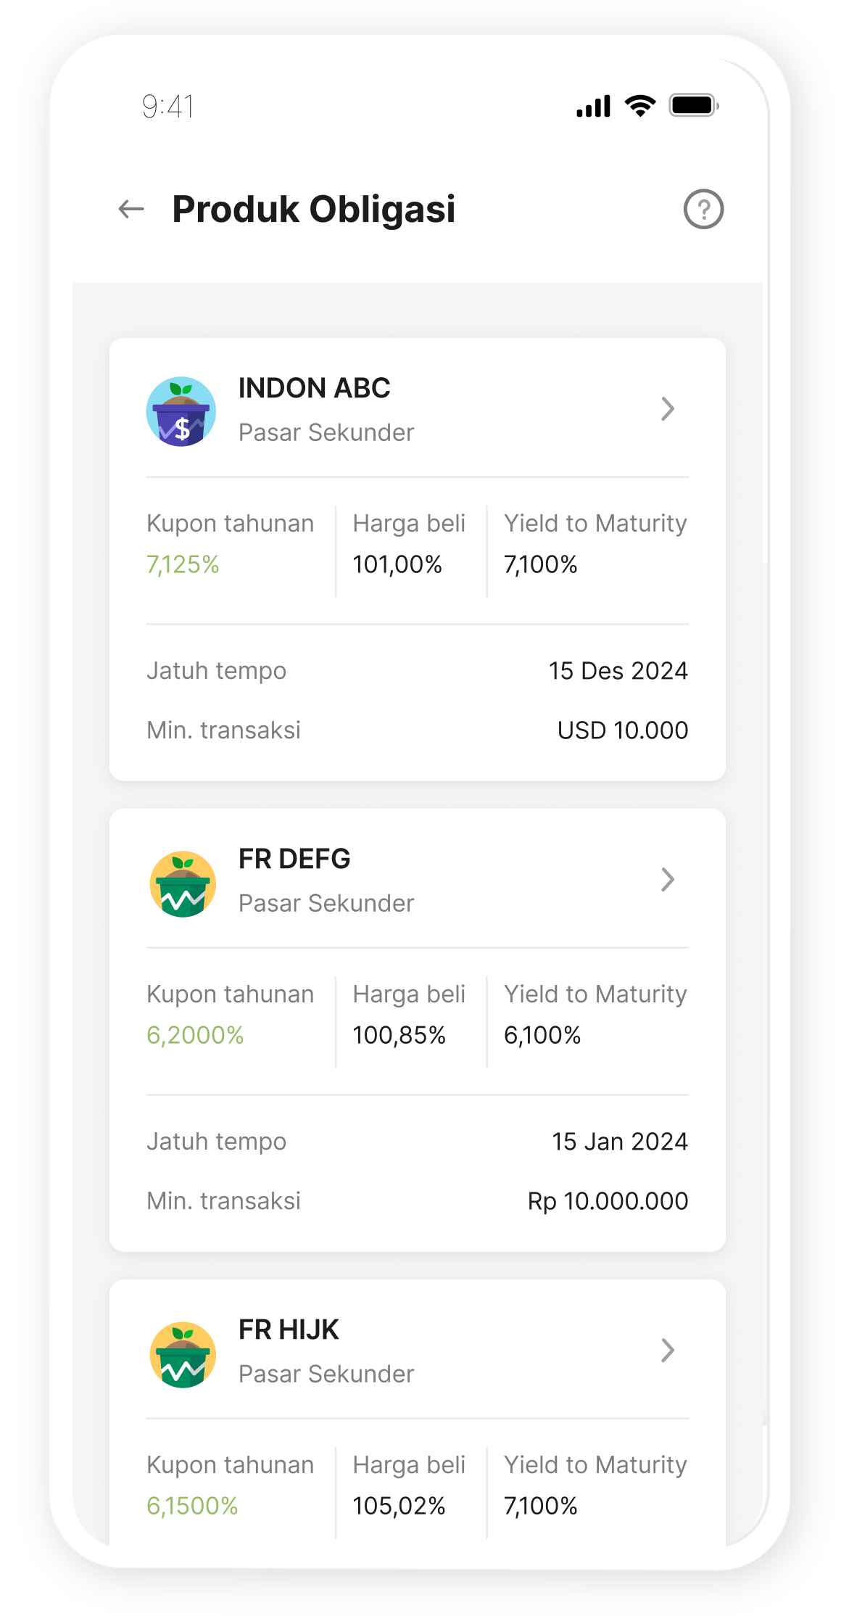Tap the back arrow icon

pyautogui.click(x=131, y=210)
